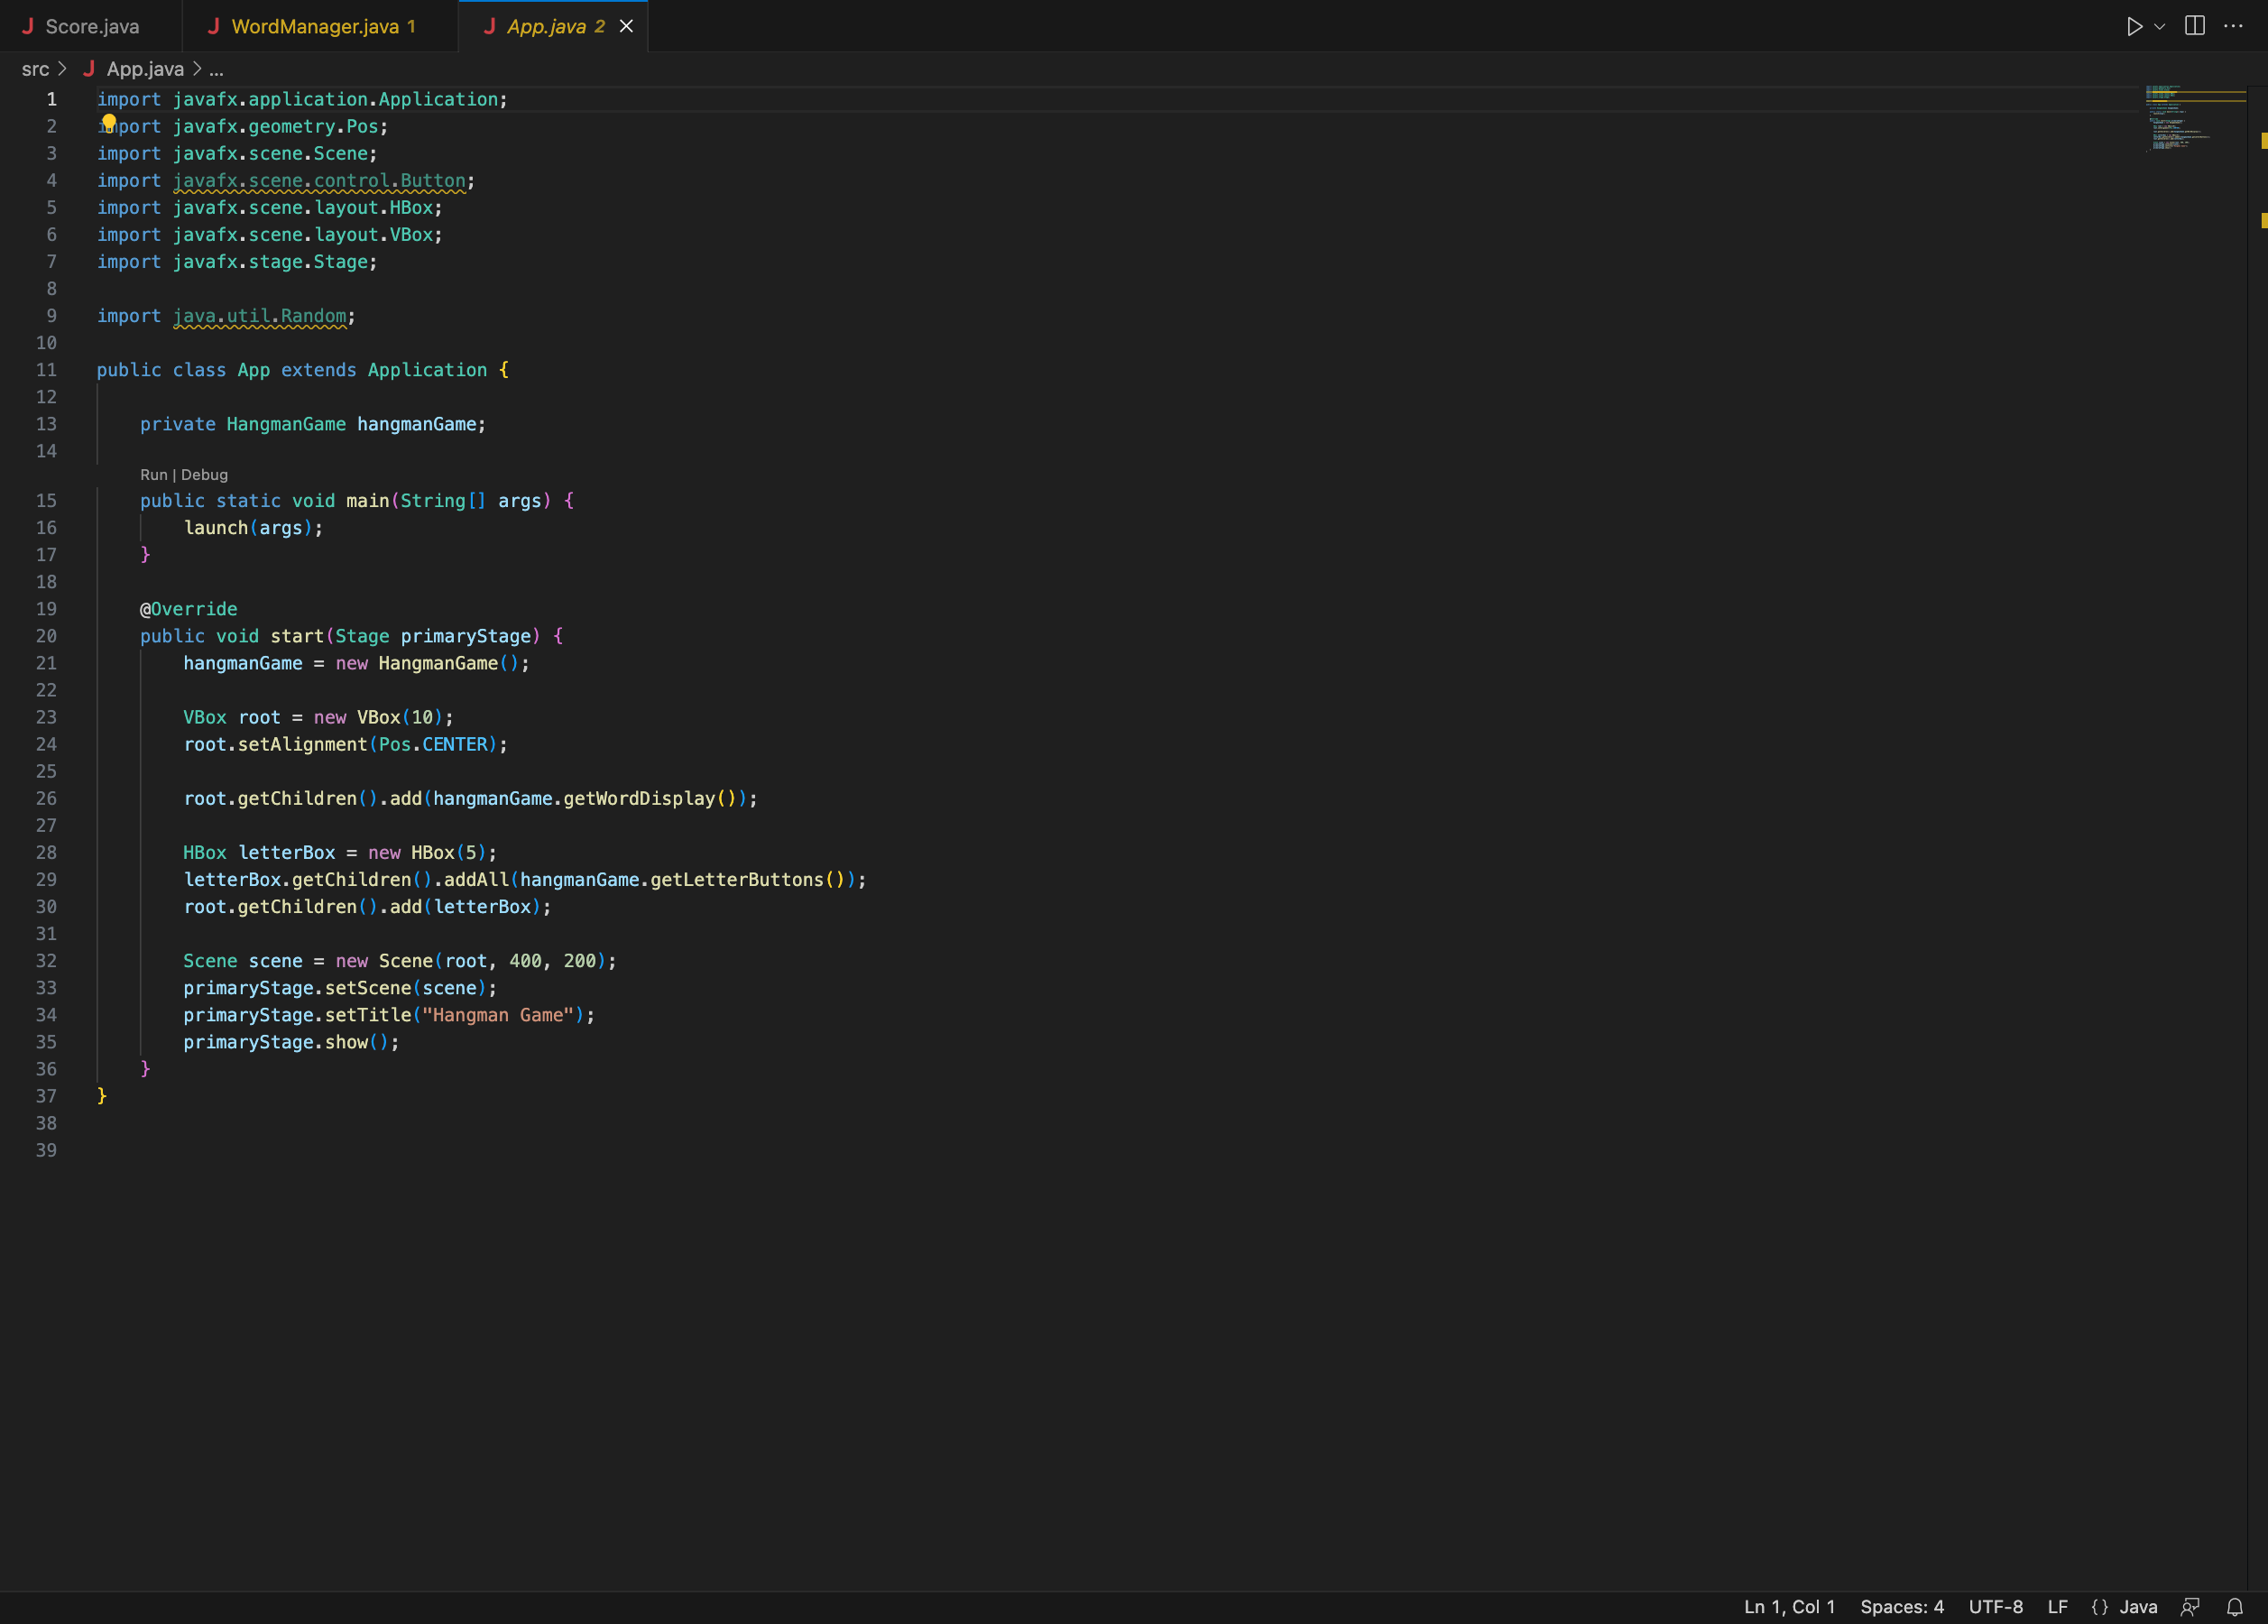Image resolution: width=2268 pixels, height=1624 pixels.
Task: Toggle LF end of line sequence
Action: coord(2057,1606)
